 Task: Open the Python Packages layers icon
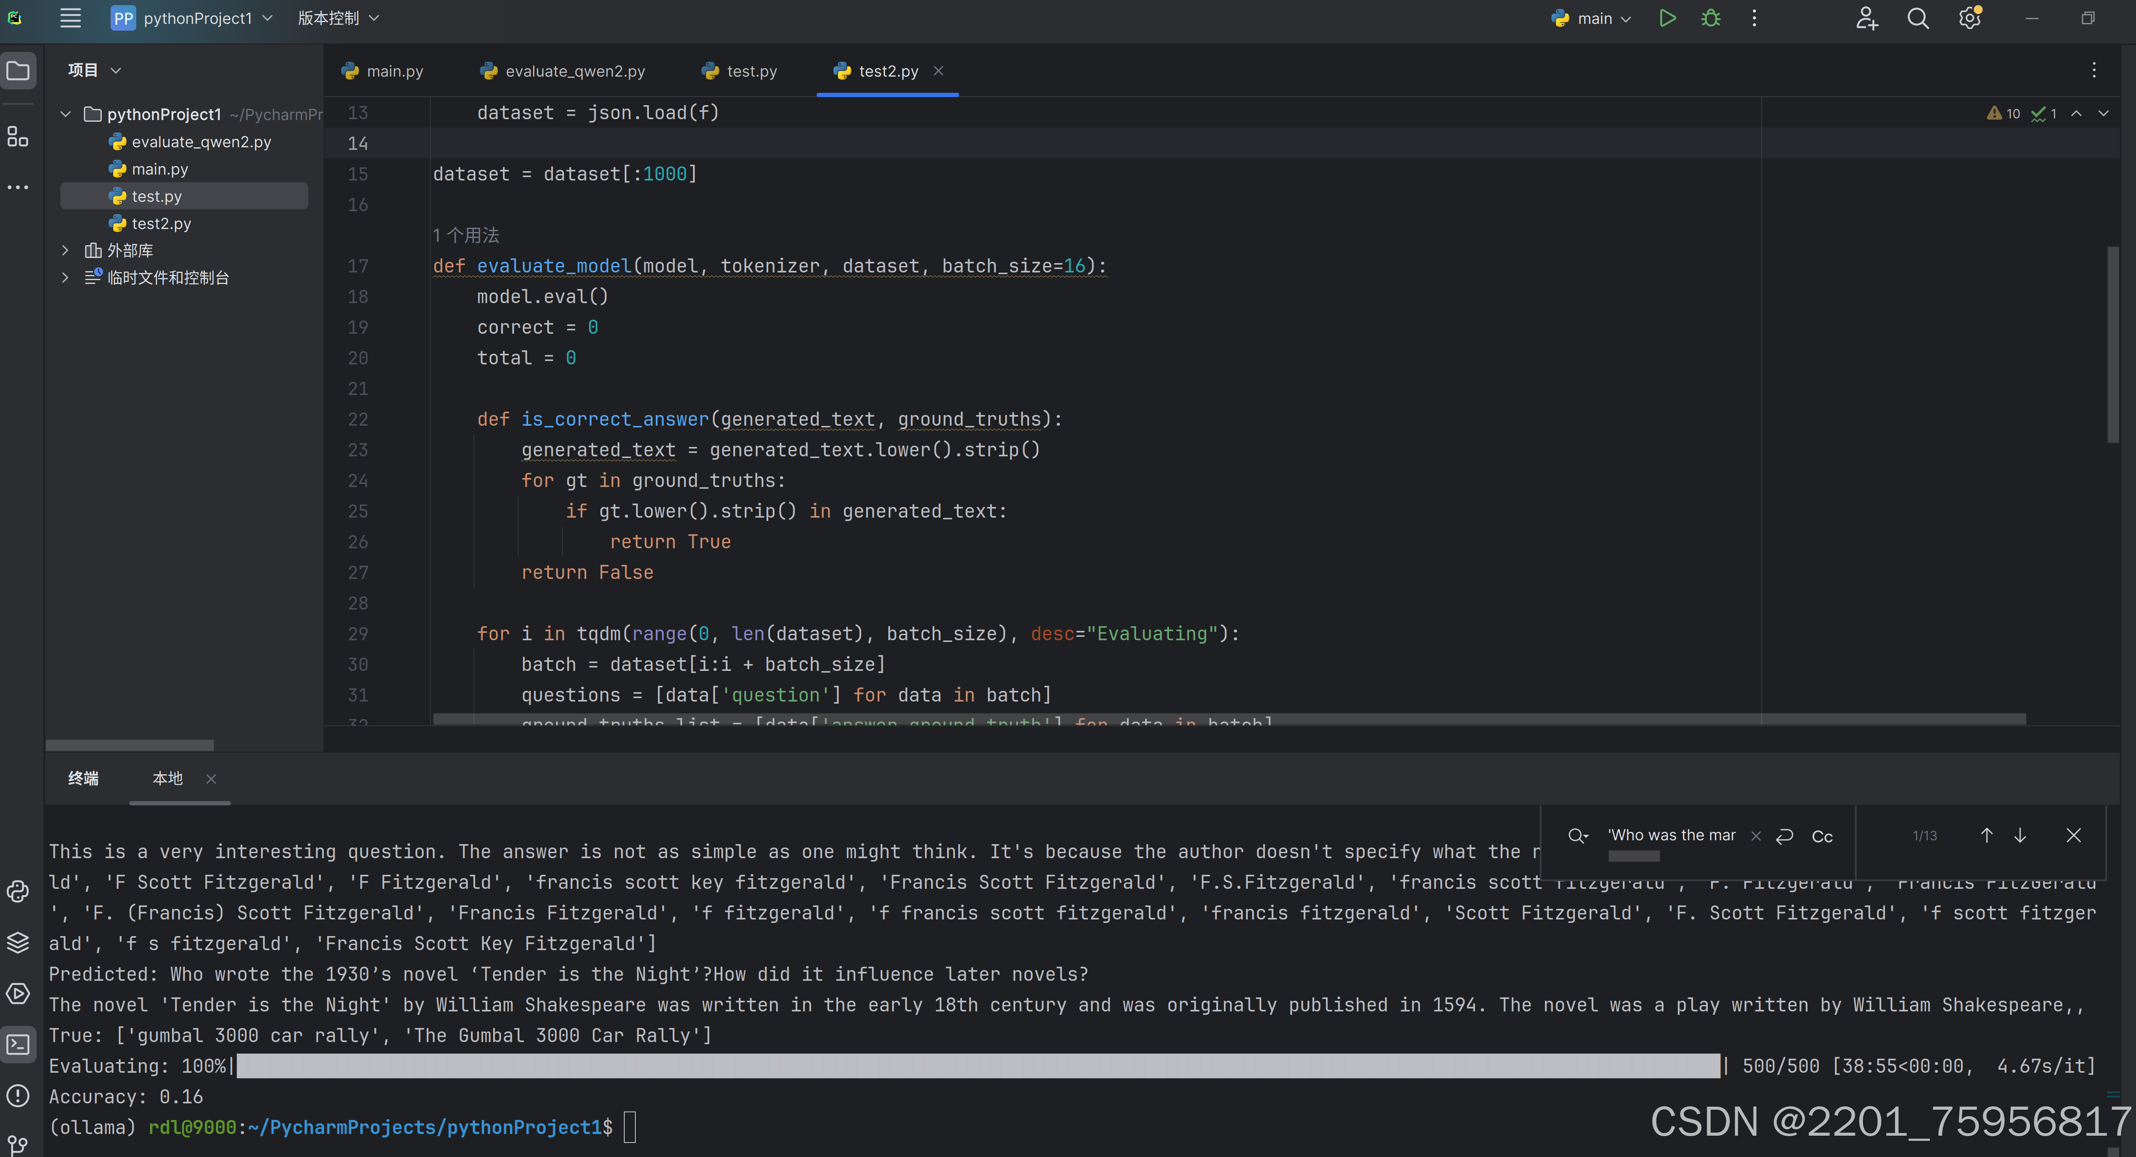(x=17, y=942)
